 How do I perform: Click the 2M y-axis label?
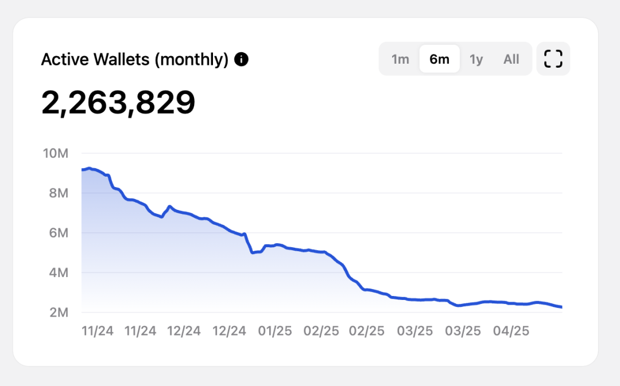(x=58, y=313)
